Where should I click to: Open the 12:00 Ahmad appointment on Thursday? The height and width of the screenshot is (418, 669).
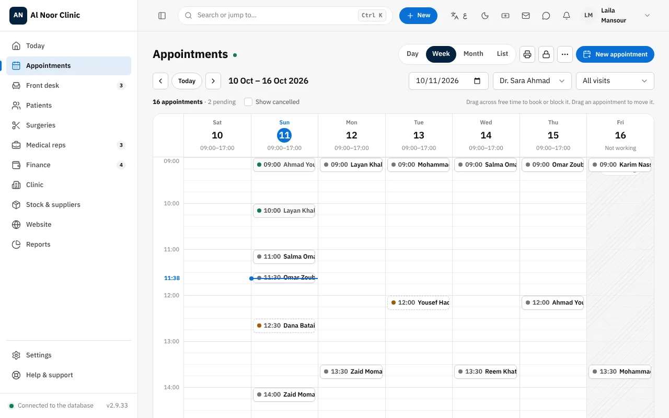click(x=553, y=303)
